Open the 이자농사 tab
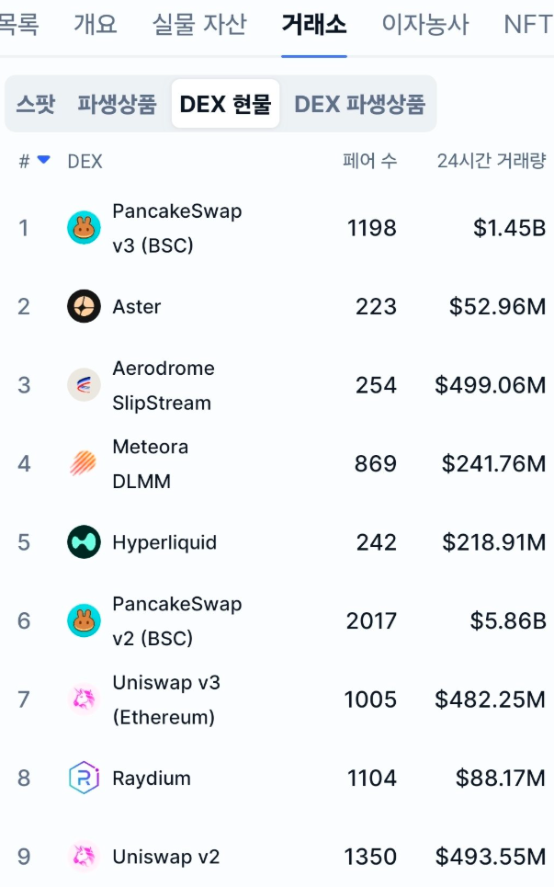 (x=424, y=24)
